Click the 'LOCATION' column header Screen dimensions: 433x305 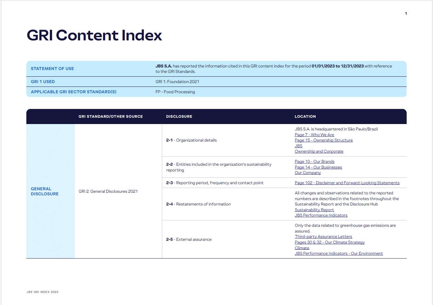(x=305, y=116)
